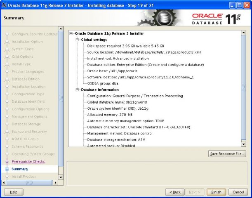The width and height of the screenshot is (252, 198).
Task: Click the Save Response File button
Action: (227, 153)
